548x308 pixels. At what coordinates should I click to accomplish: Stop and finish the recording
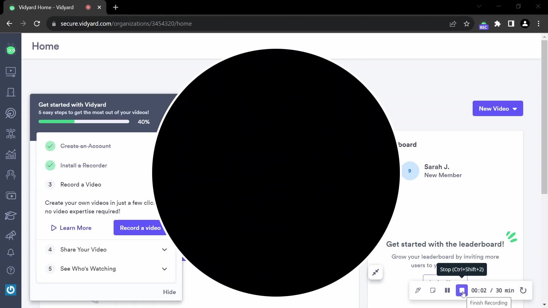(462, 290)
